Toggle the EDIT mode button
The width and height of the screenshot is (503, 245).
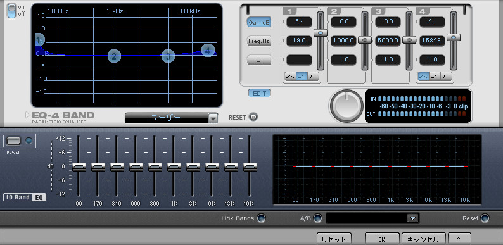point(260,93)
